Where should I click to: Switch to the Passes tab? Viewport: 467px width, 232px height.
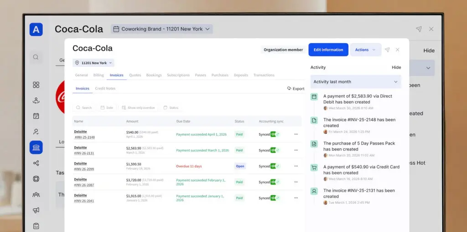click(201, 75)
